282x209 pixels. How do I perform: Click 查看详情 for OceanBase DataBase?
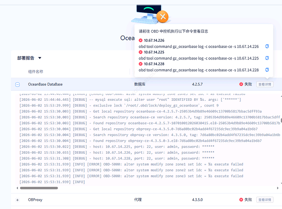(x=265, y=84)
